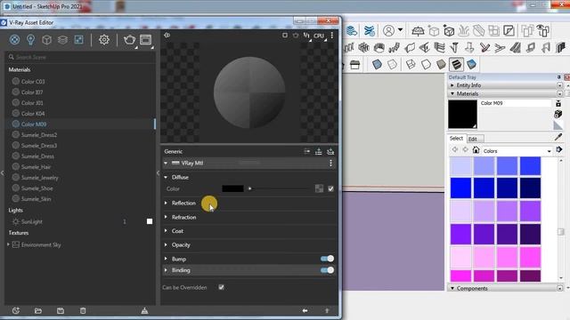Switch to the Select tab in Materials
570x320 pixels.
(456, 139)
